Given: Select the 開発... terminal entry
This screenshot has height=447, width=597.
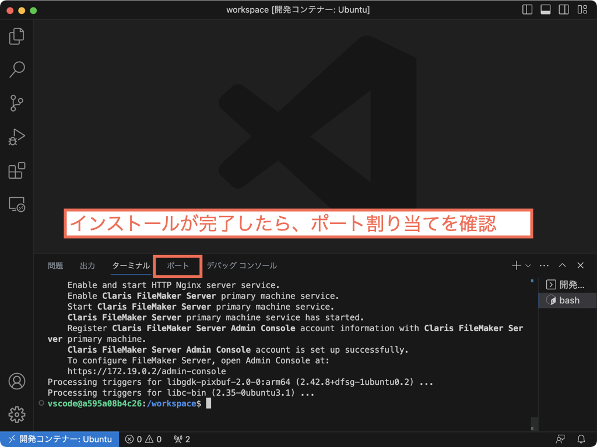Looking at the screenshot, I should pos(567,284).
